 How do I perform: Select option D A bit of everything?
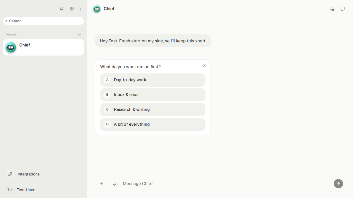153,125
